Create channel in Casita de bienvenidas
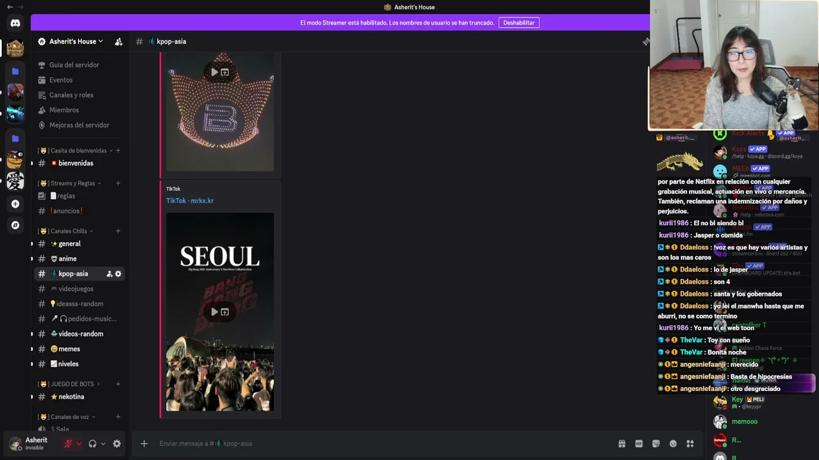Viewport: 819px width, 460px height. point(118,151)
